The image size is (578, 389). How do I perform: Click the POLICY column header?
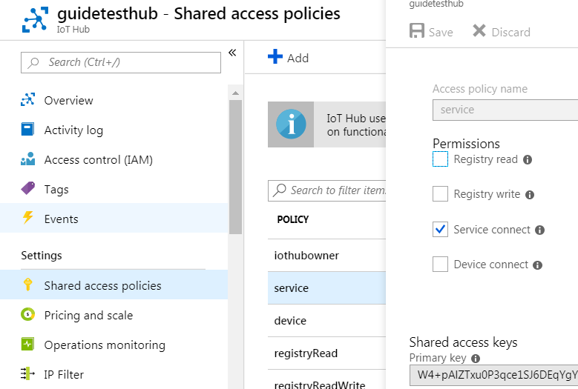point(292,220)
